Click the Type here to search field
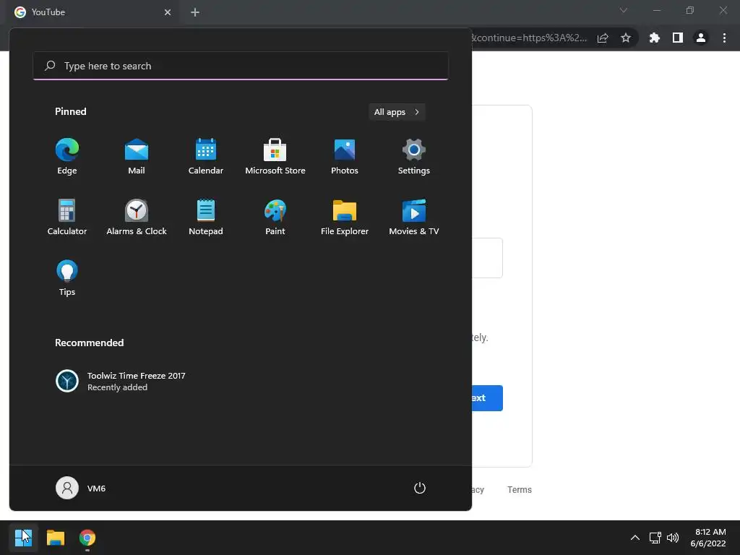 (241, 66)
